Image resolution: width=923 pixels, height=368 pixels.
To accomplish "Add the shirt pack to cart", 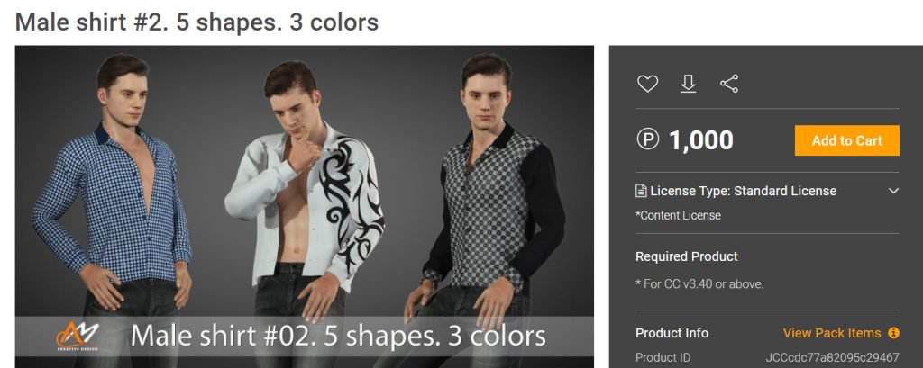I will click(846, 140).
